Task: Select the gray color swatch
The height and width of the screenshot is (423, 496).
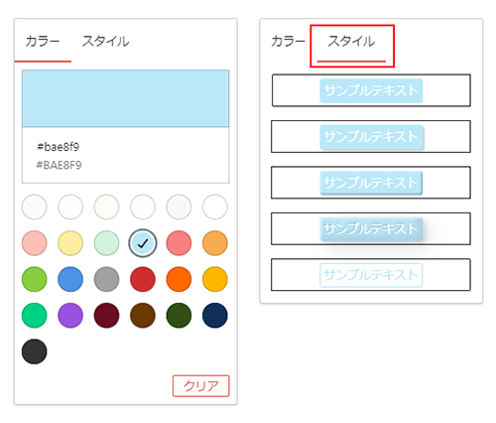Action: tap(106, 279)
